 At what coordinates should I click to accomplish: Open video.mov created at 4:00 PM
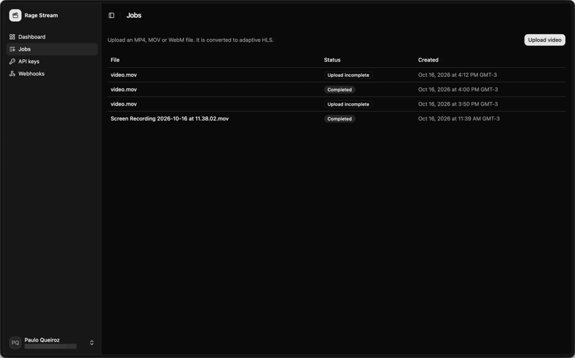pyautogui.click(x=124, y=90)
